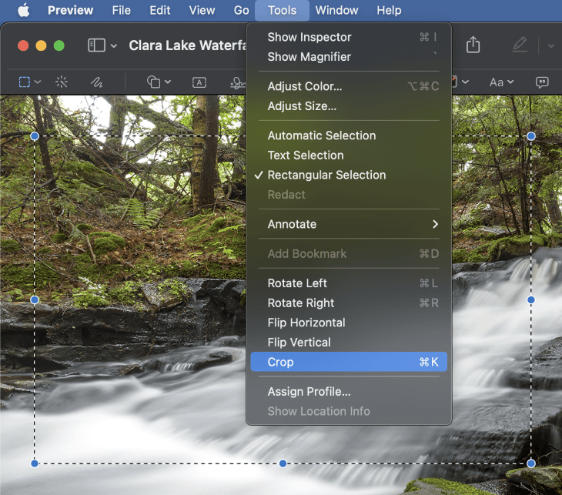
Task: Crop the image to the selection
Action: coord(349,362)
